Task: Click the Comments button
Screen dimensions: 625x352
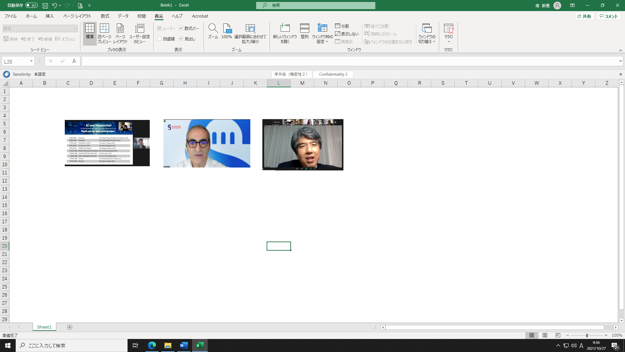Action: 609,16
